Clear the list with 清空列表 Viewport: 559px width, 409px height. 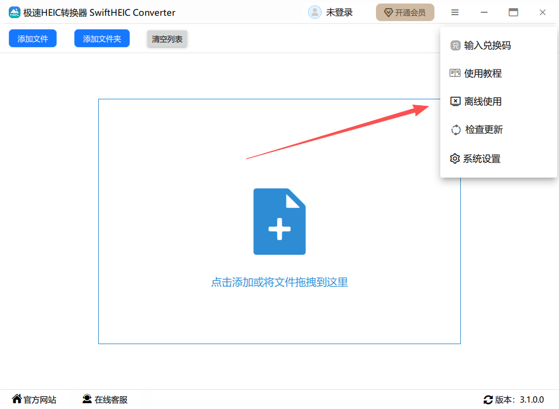point(167,39)
